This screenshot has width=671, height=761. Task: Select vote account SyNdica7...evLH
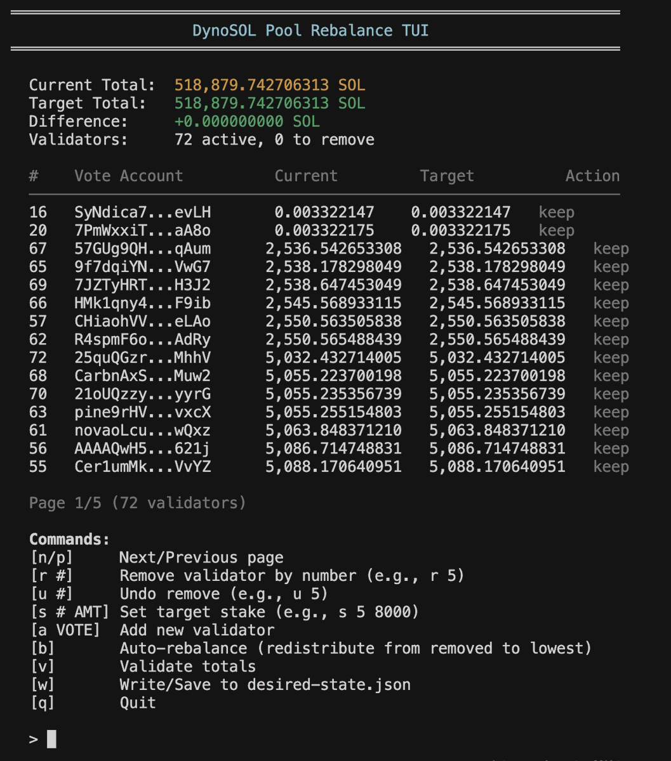click(x=142, y=212)
